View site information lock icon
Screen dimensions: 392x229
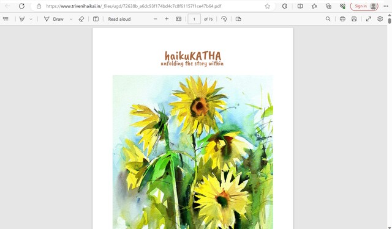tap(39, 6)
